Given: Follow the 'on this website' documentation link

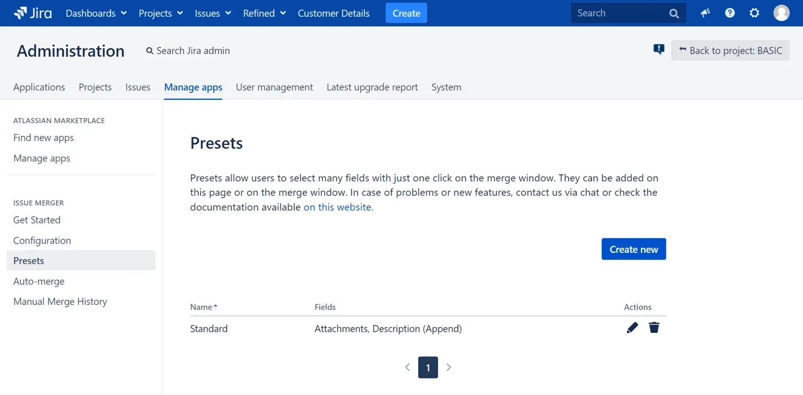Looking at the screenshot, I should pyautogui.click(x=338, y=207).
